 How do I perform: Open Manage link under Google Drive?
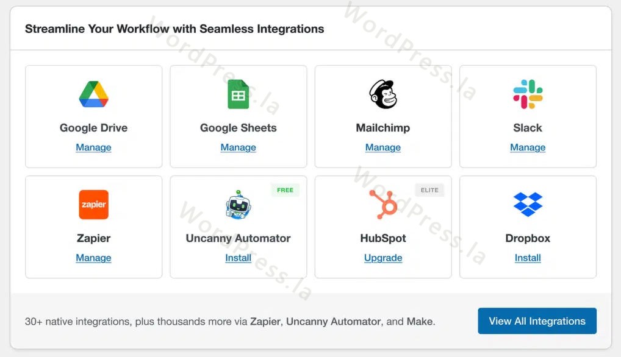click(93, 147)
